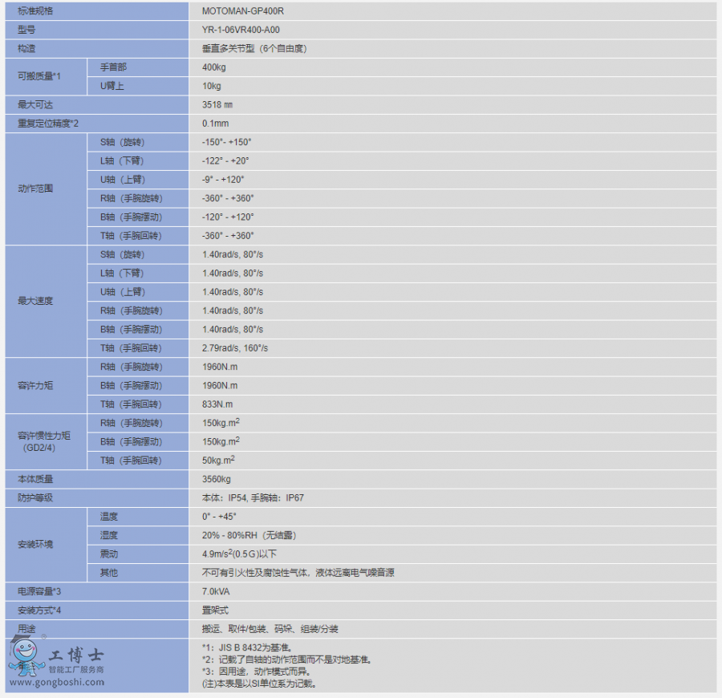This screenshot has width=722, height=698.
Task: Select the R轴 "-360° - +360°" range value
Action: [x=228, y=198]
